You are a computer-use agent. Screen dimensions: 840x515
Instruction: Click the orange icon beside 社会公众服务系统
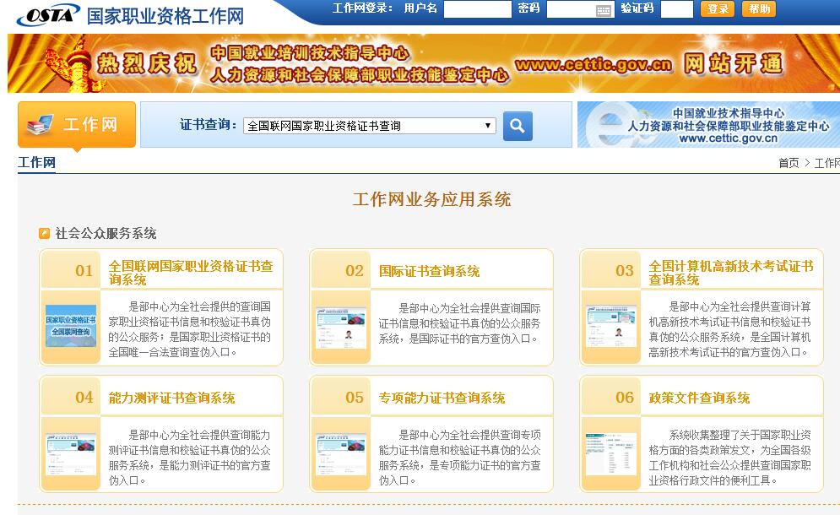tap(45, 234)
